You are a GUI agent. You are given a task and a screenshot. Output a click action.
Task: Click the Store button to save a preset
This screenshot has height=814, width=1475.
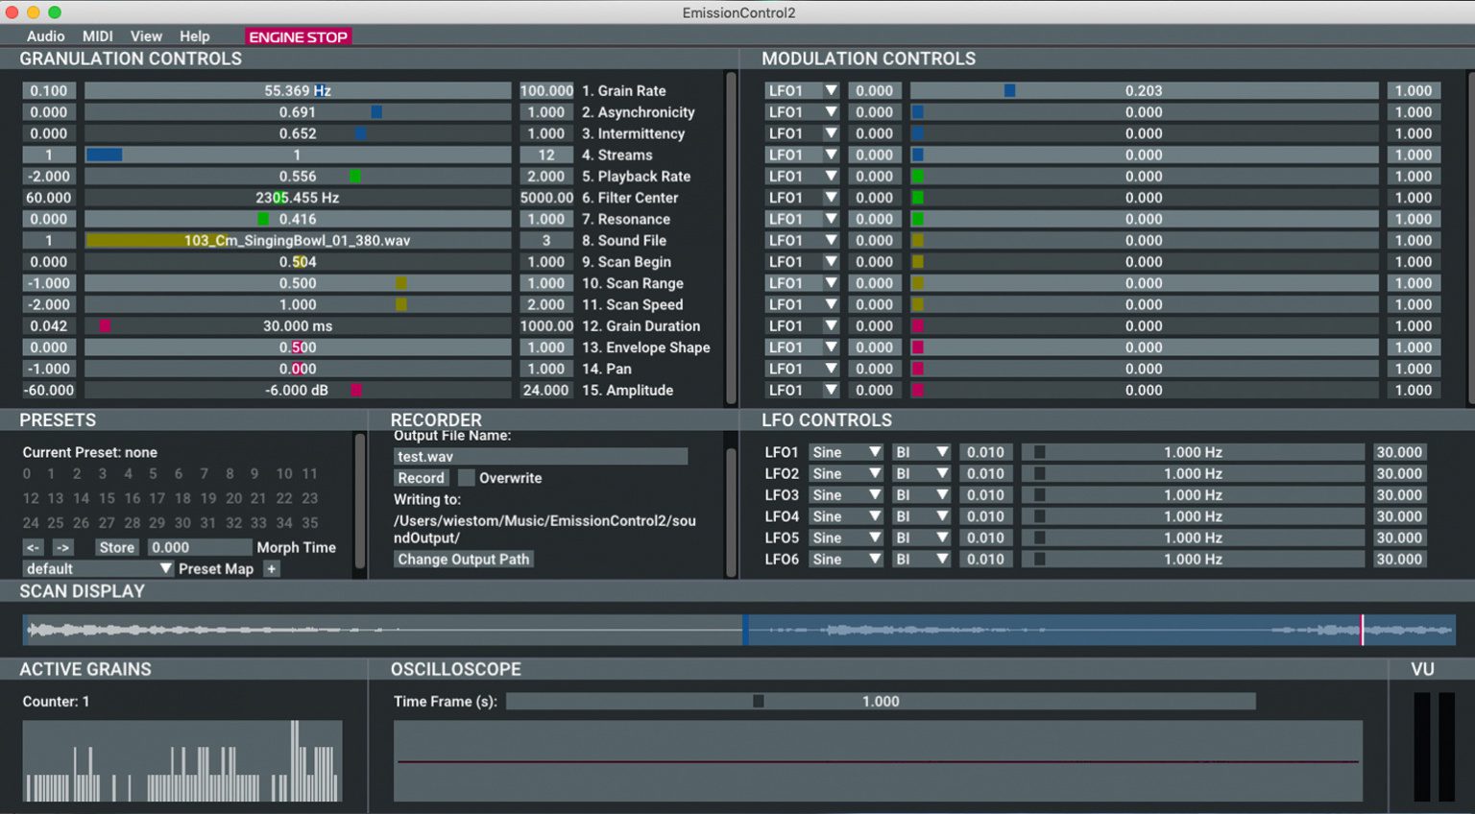point(116,547)
